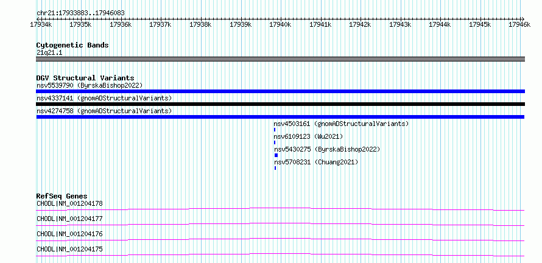Click the gray 21q21.1 cytogenetic band bar

point(281,59)
